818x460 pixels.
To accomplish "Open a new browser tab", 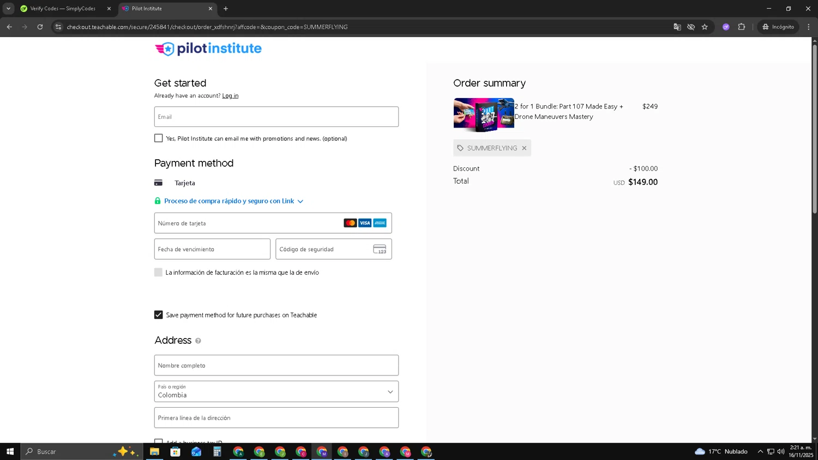I will (x=226, y=9).
